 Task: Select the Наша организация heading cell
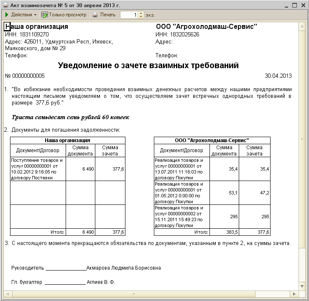(x=37, y=27)
